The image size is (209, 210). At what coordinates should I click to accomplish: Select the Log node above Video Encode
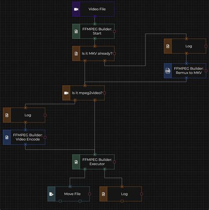pos(24,115)
